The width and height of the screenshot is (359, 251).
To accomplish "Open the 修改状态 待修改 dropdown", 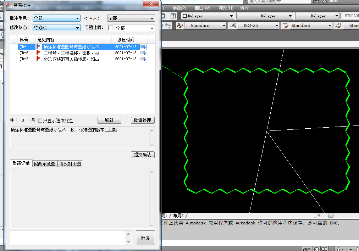I will [x=56, y=28].
